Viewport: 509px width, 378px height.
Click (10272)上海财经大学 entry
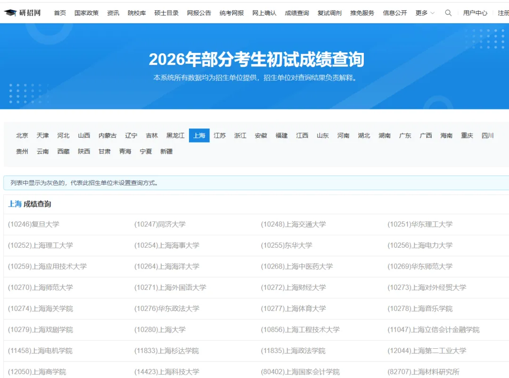coord(294,288)
